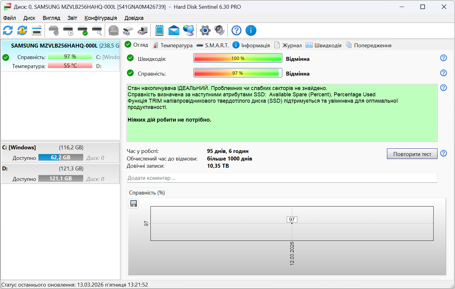Click the Повторити тест button
This screenshot has height=289, width=455.
412,154
